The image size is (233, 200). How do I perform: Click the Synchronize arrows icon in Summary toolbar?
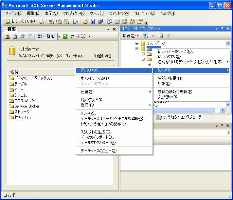[22, 36]
